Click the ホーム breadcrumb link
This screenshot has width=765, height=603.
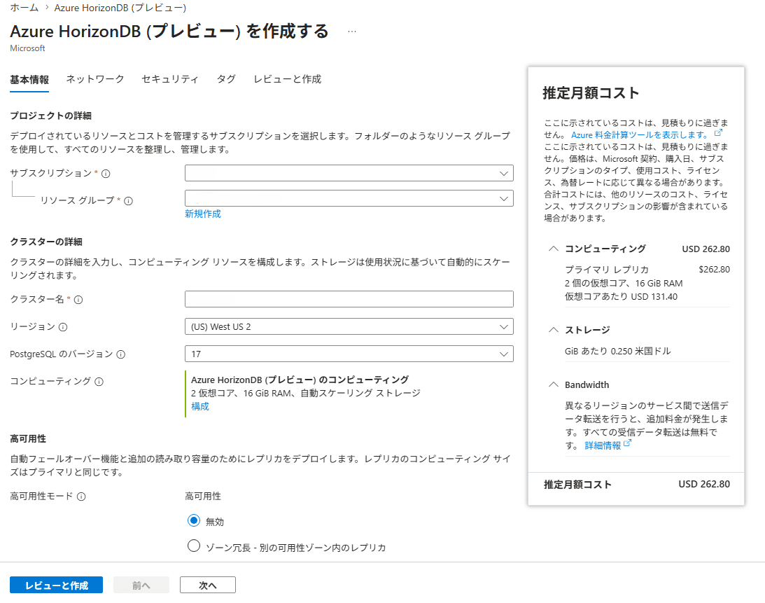(24, 8)
